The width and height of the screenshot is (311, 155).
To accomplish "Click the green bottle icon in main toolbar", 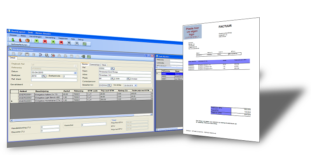I will pos(13,40).
